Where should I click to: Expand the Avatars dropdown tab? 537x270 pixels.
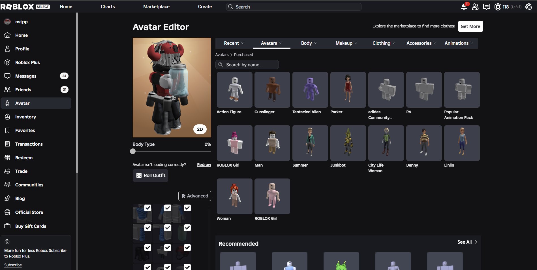pos(271,43)
